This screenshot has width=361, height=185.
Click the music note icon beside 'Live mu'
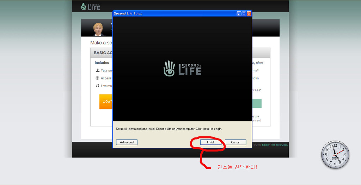point(97,86)
